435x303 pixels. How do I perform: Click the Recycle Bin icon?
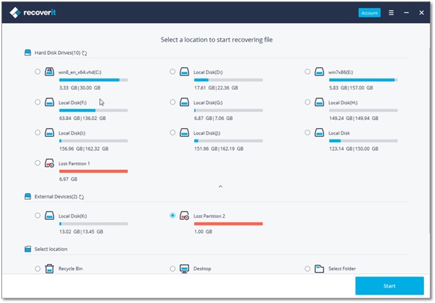pyautogui.click(x=50, y=268)
